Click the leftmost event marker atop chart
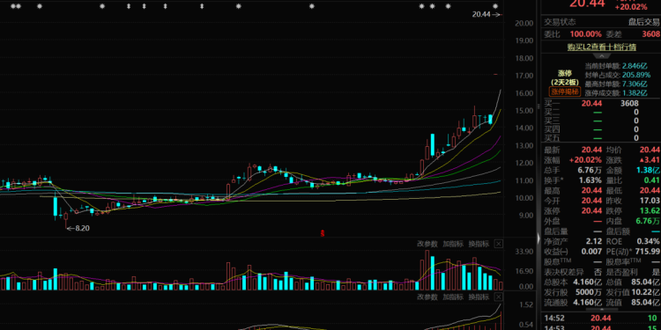The image size is (661, 330). 12,6
